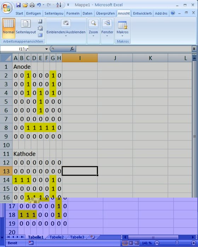The width and height of the screenshot is (198, 247).
Task: Click the previous sheet navigation arrow
Action: pyautogui.click(x=13, y=237)
